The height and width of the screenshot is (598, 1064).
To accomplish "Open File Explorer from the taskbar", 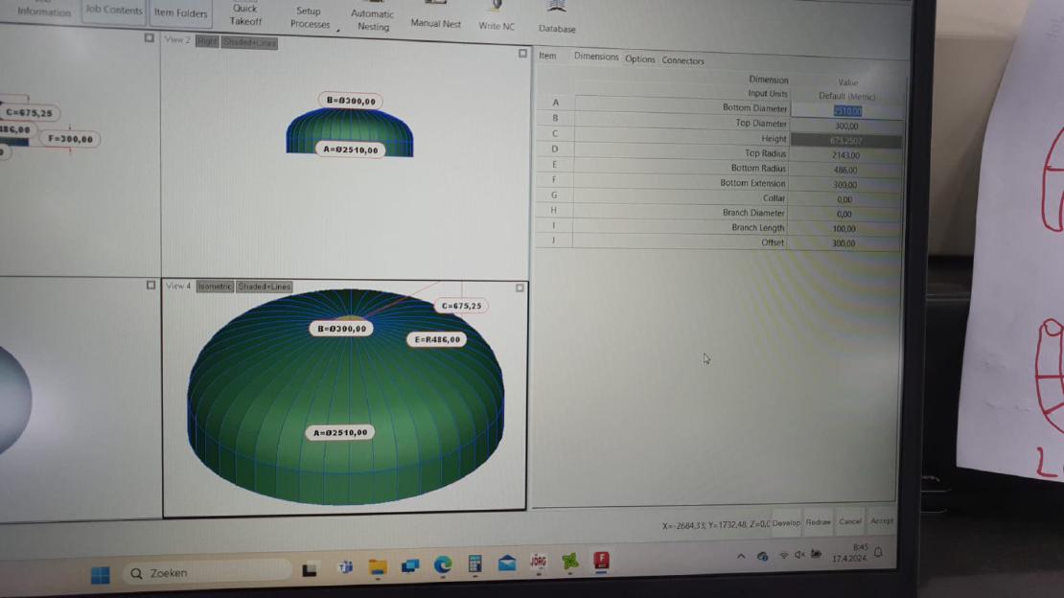I will (378, 567).
